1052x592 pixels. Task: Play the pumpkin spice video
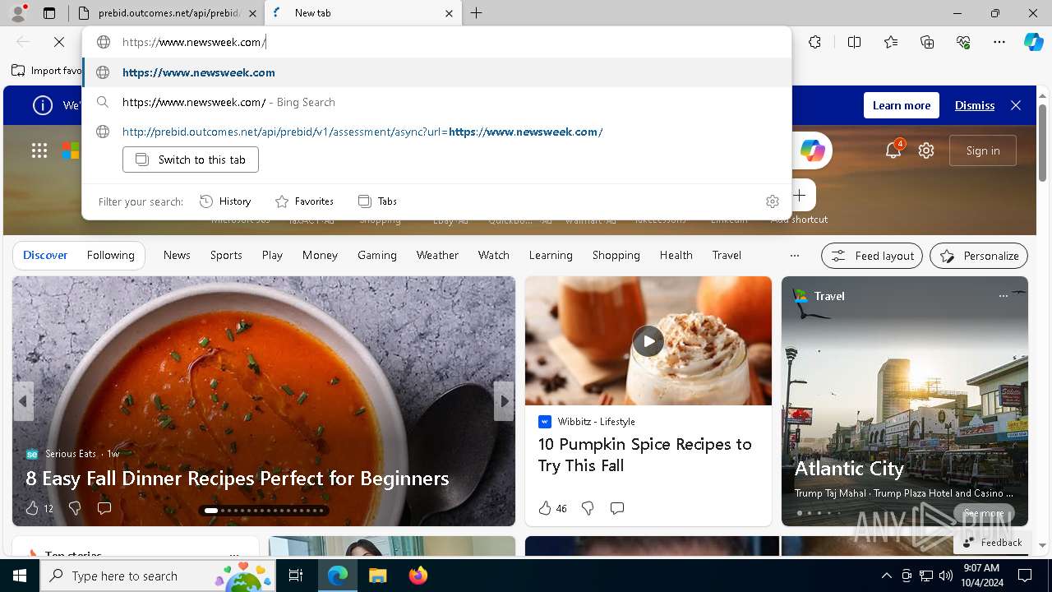pos(648,341)
